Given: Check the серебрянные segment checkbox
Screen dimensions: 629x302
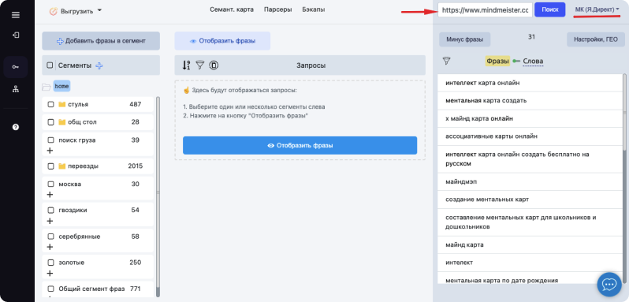Looking at the screenshot, I should [x=50, y=237].
